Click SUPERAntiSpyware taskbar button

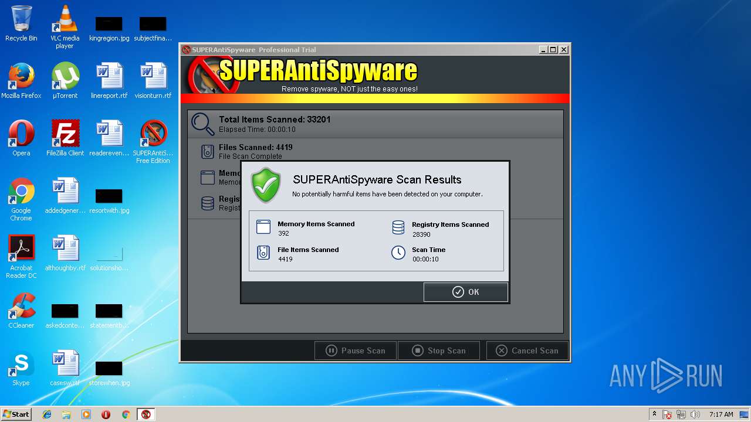click(x=146, y=414)
